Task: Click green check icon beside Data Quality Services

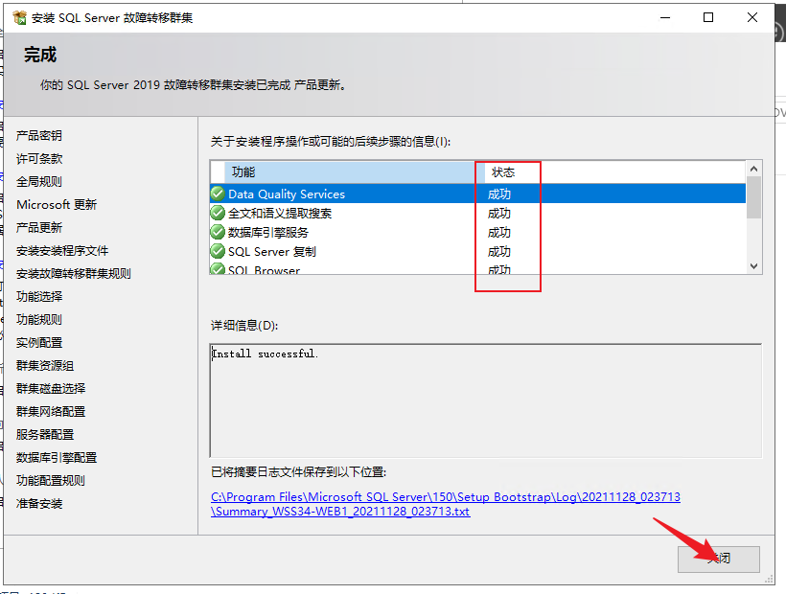Action: coord(218,194)
